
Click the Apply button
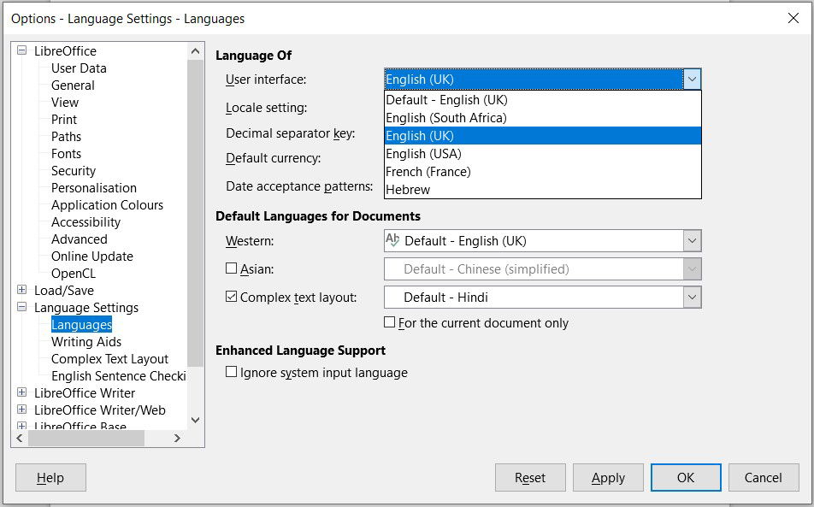(608, 477)
